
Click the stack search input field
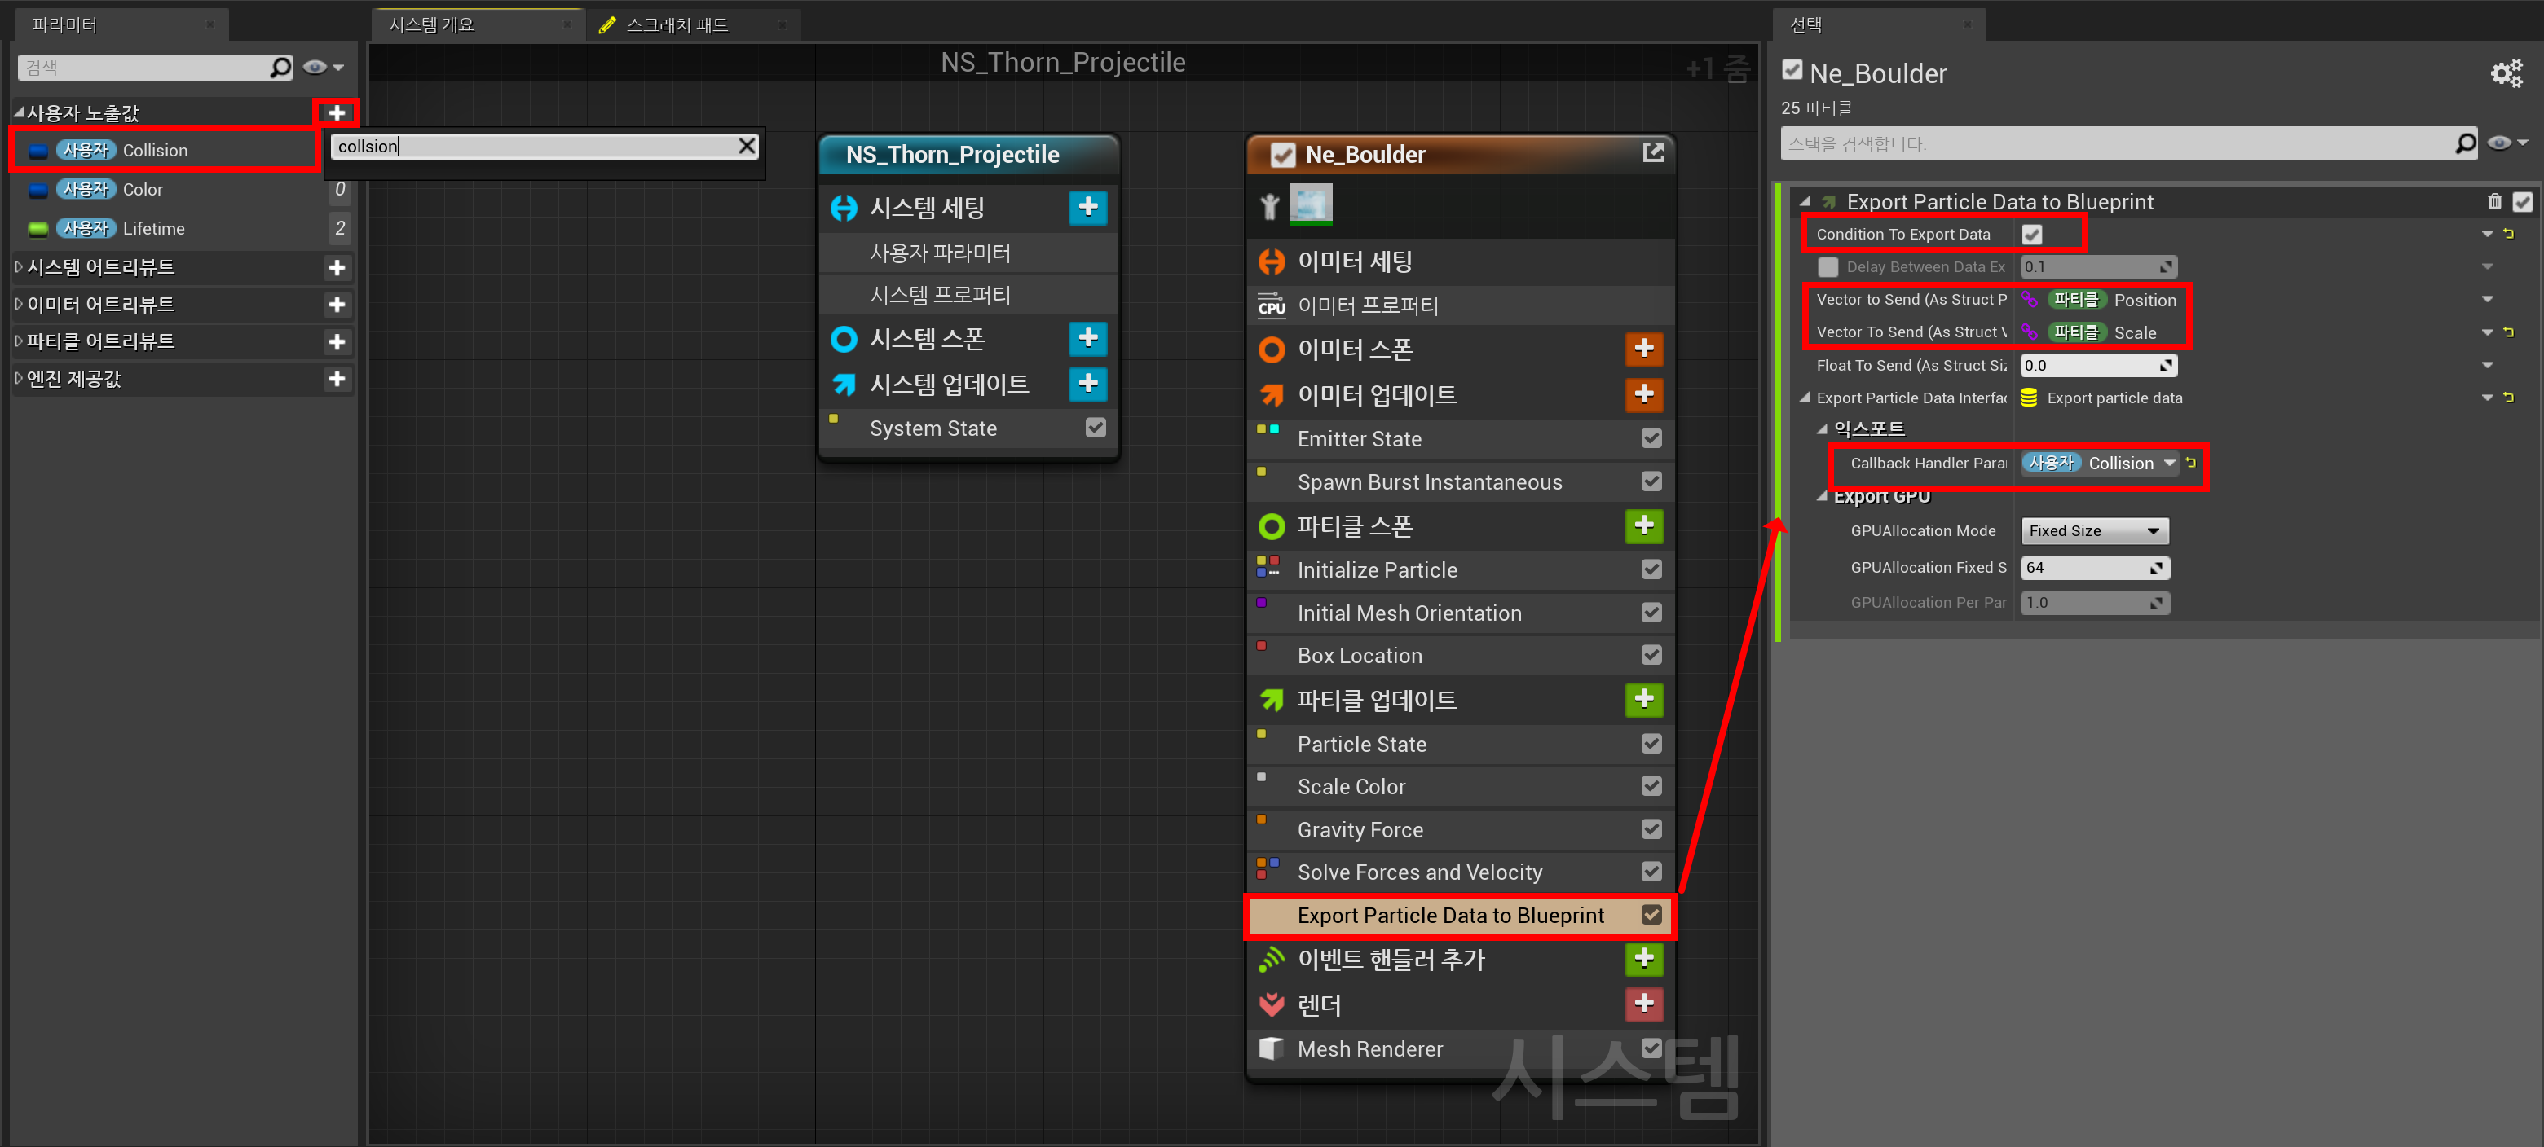point(2114,144)
